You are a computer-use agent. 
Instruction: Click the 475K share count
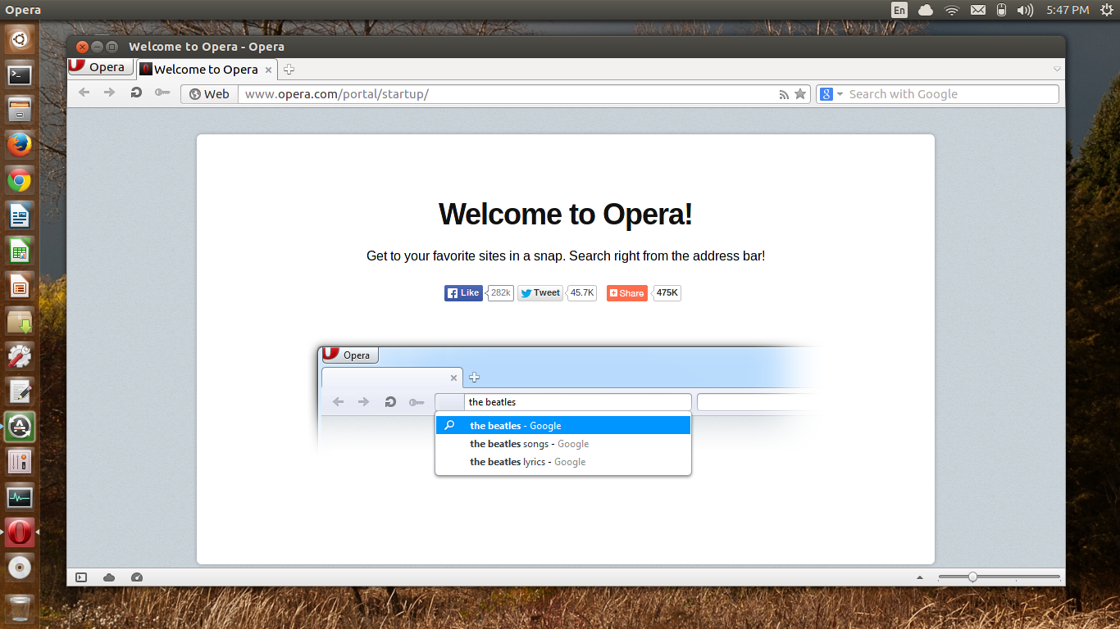coord(667,293)
